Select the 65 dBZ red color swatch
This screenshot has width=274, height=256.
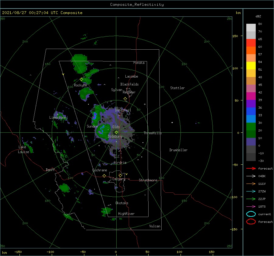coord(251,43)
